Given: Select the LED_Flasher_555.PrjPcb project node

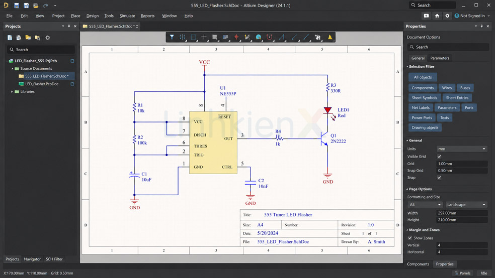Looking at the screenshot, I should [x=36, y=61].
